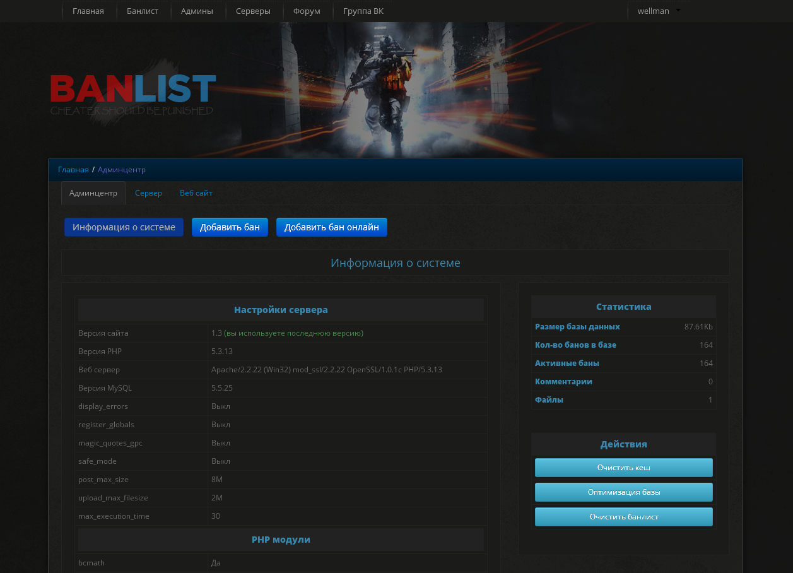Click the magic_quotes_gpc row label

[x=110, y=442]
